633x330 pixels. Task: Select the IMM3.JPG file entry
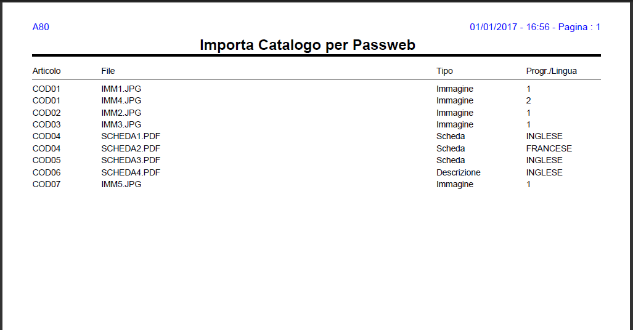click(x=121, y=124)
